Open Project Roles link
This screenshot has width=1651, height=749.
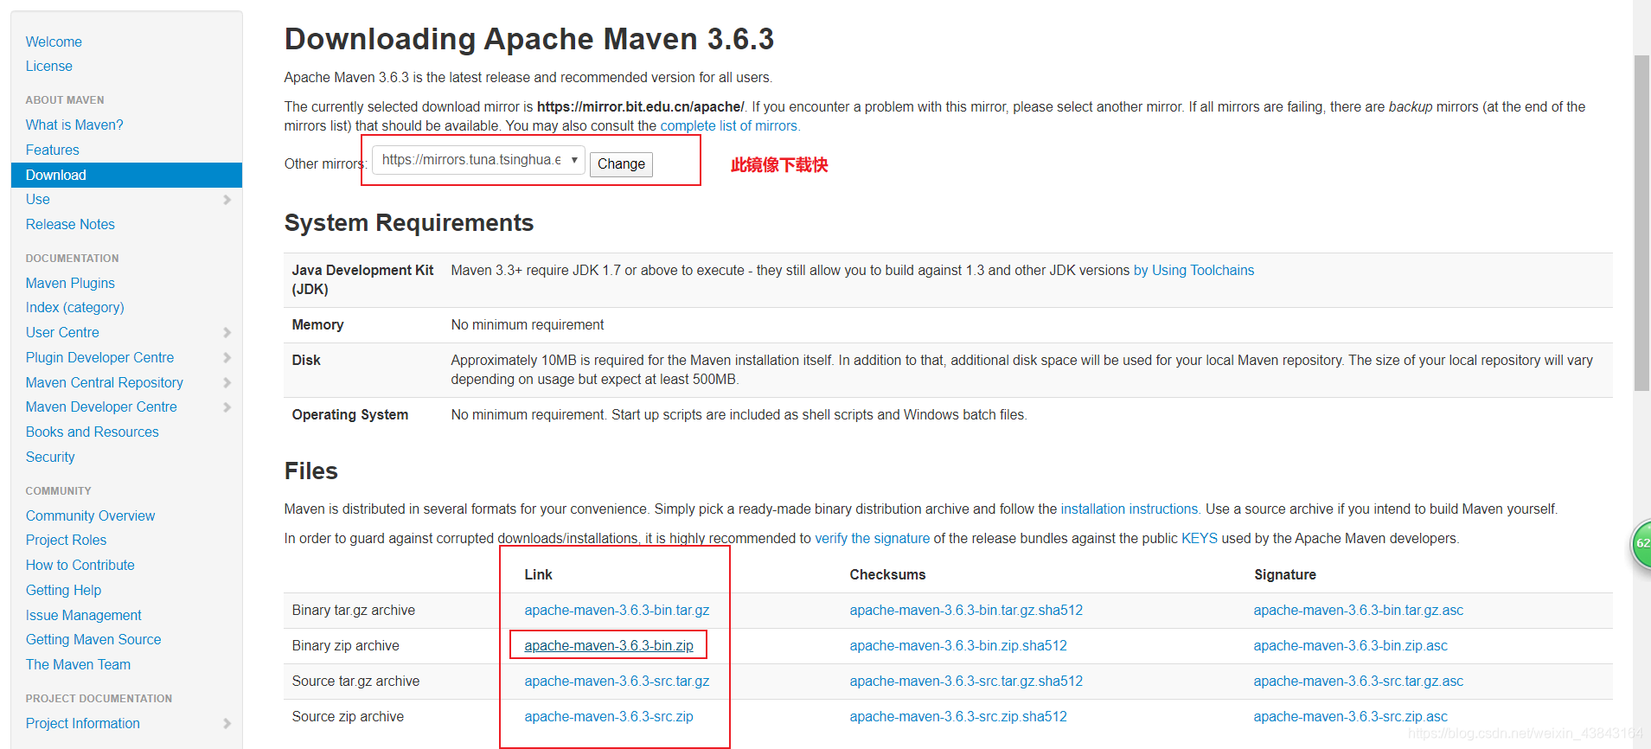pyautogui.click(x=66, y=540)
